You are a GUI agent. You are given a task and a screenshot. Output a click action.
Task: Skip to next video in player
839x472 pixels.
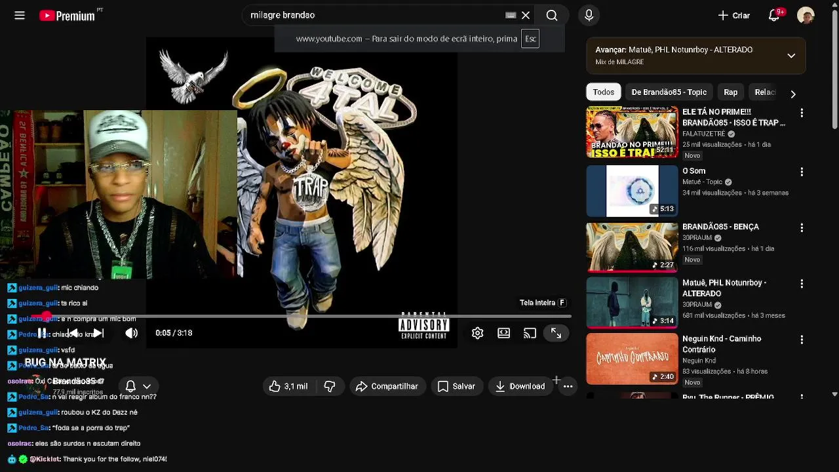98,333
